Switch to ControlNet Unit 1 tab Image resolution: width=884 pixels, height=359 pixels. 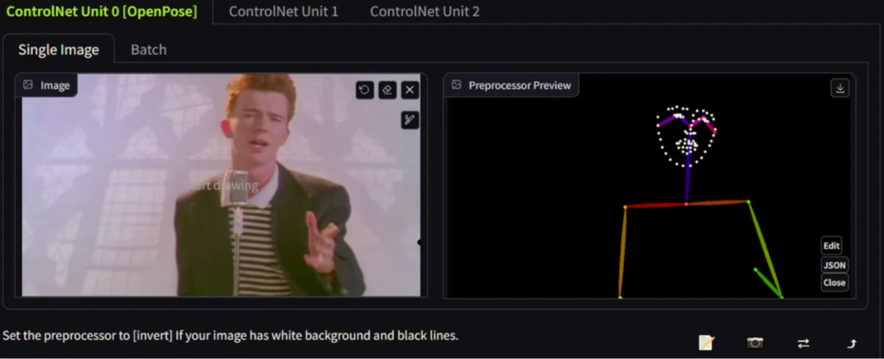[283, 12]
